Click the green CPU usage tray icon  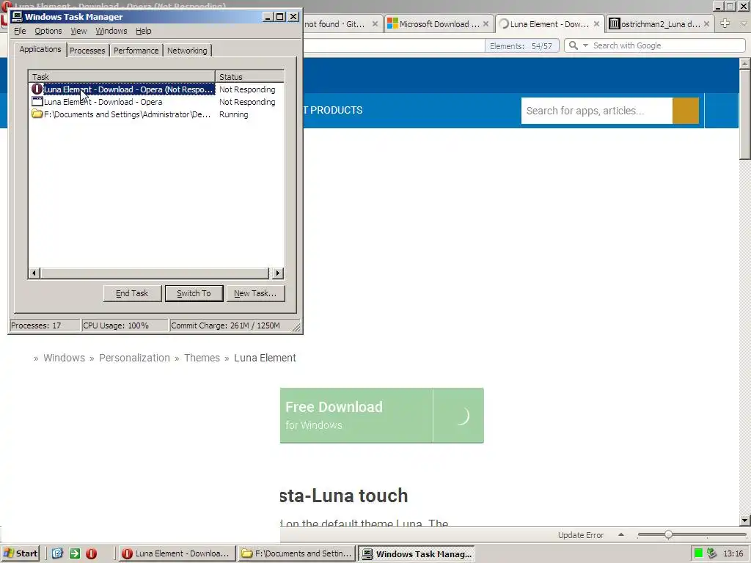tap(698, 553)
